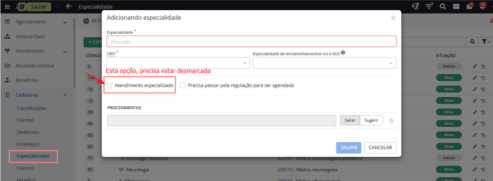Click the Gerar button
The image size is (493, 181).
coord(350,120)
